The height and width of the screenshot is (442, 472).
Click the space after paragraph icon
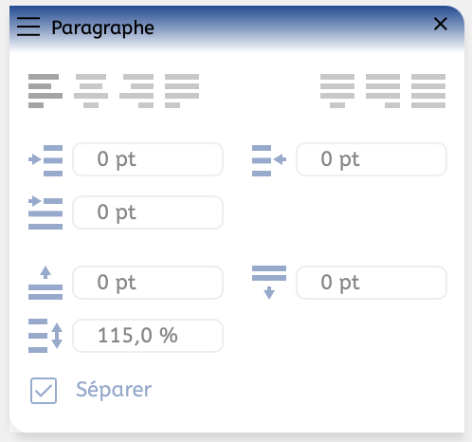(269, 283)
